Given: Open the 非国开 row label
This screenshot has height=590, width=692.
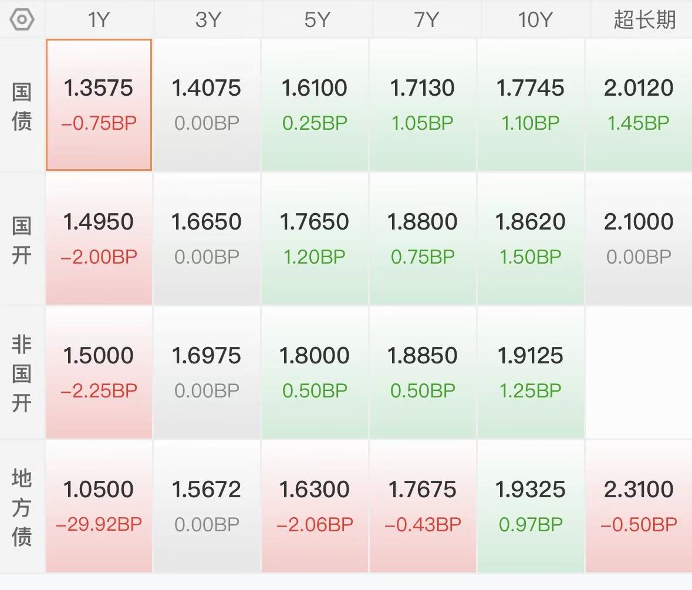Looking at the screenshot, I should [22, 373].
